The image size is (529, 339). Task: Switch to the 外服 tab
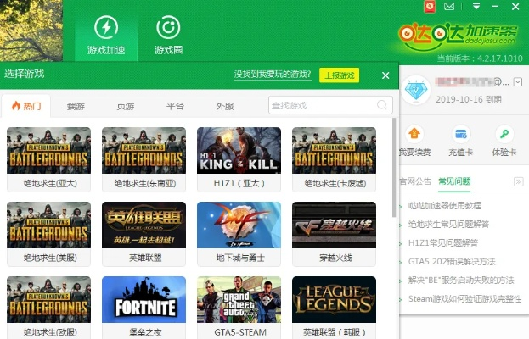click(x=224, y=107)
